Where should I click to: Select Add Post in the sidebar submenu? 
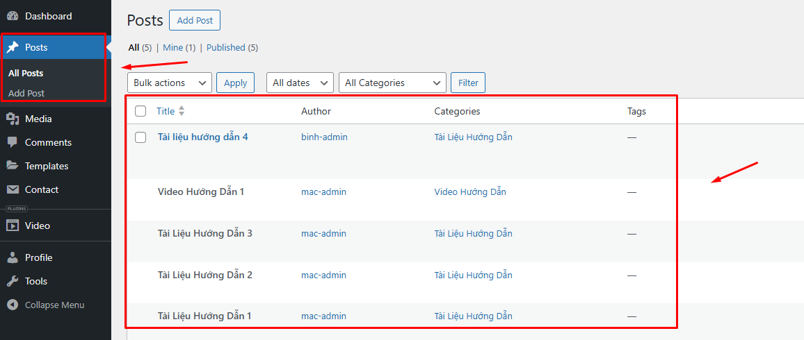click(26, 93)
